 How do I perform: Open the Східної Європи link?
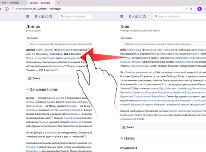[x=177, y=111]
